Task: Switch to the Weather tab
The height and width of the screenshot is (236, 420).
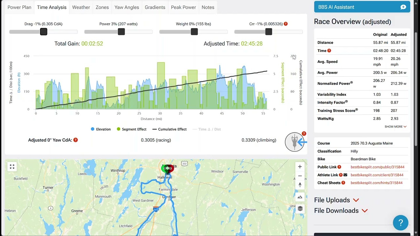Action: tap(81, 7)
